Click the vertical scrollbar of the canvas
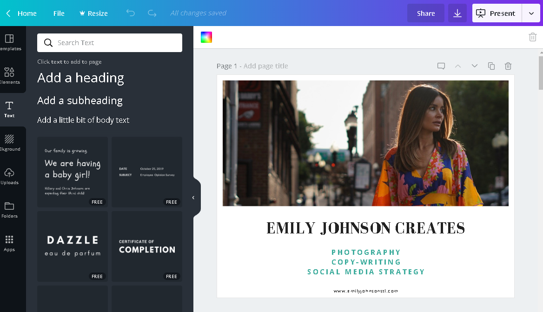 tap(541, 73)
